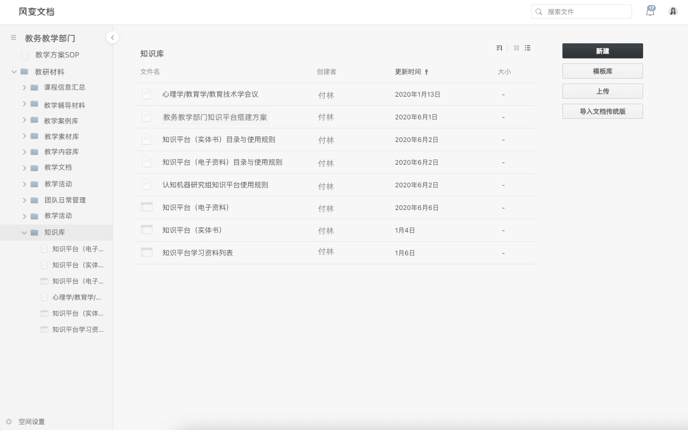
Task: Click the folder icon next to 教研材料
Action: click(24, 71)
